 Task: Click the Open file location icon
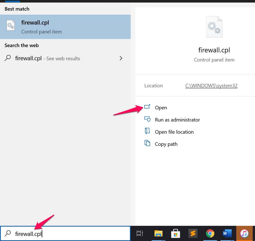(147, 131)
